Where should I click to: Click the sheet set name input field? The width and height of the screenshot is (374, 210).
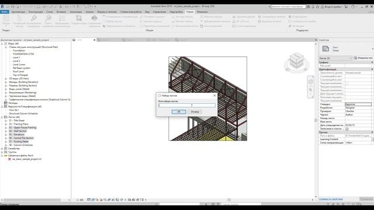coord(187,105)
